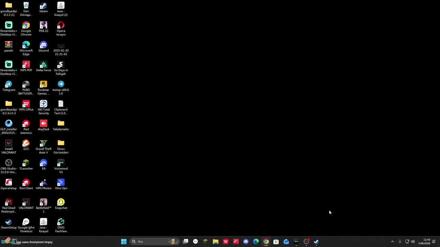The width and height of the screenshot is (440, 247).
Task: Select the 360 Total Security icon
Action: click(43, 107)
